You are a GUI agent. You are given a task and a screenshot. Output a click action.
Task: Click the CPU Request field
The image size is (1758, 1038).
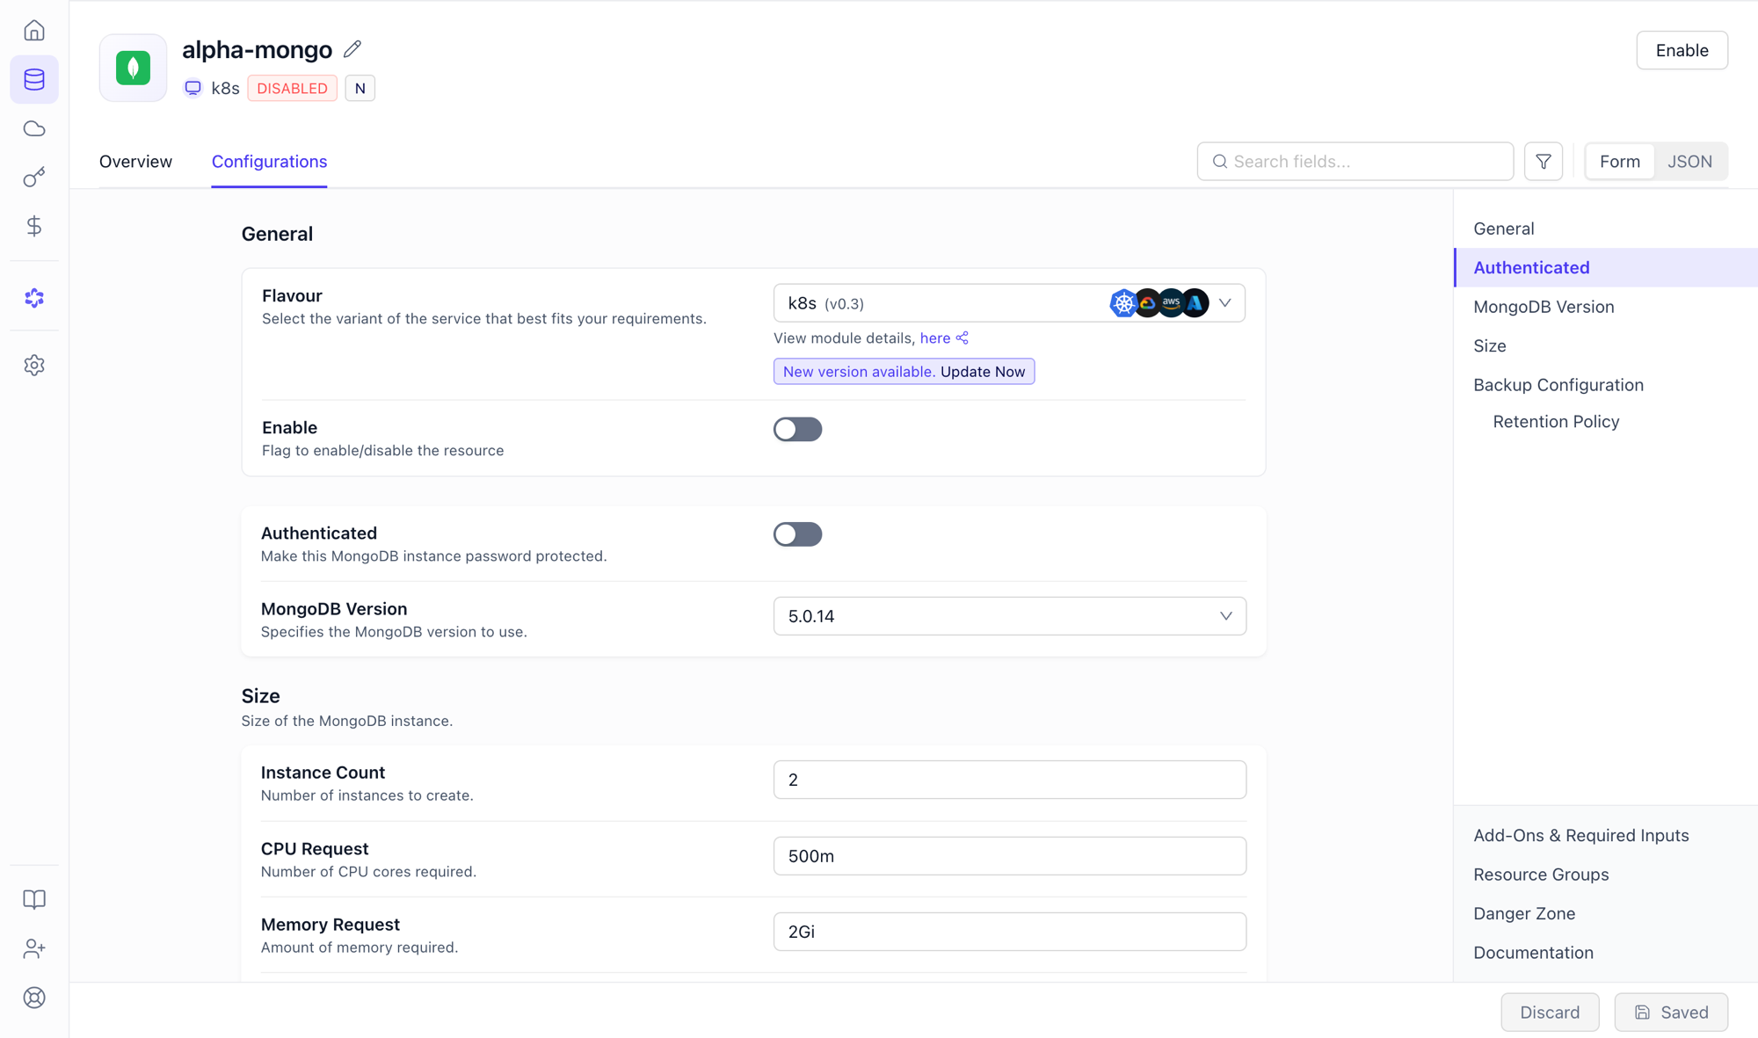click(1009, 856)
